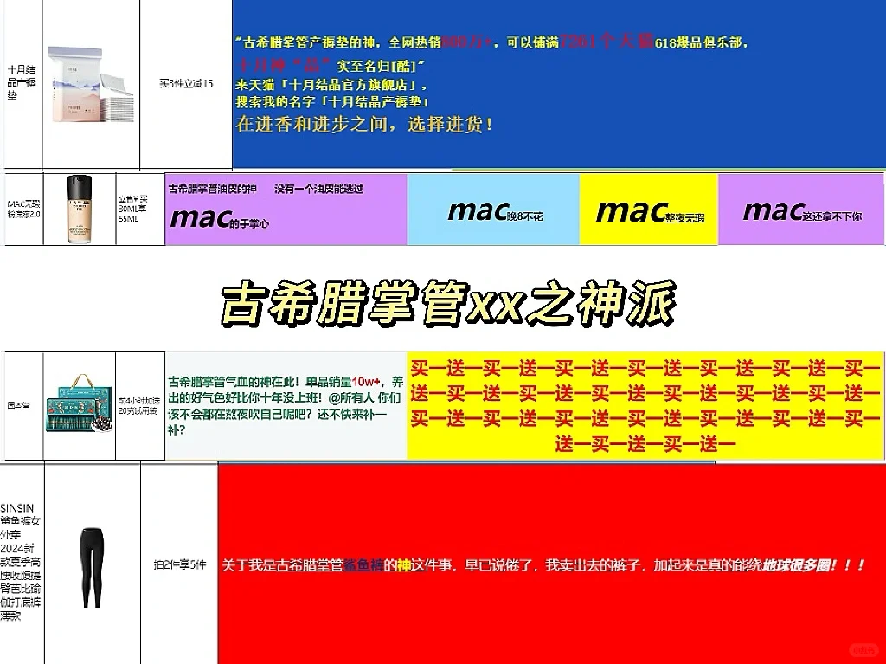
Task: Select the MAC foundation bottle image
Action: (80, 210)
